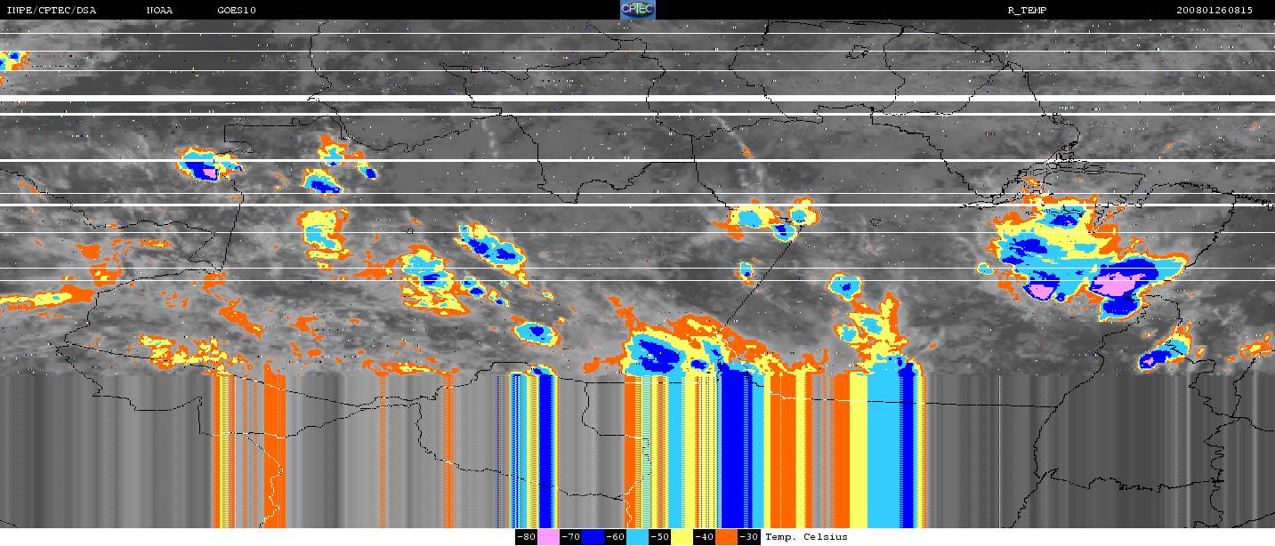Click the R_TEMP product label

(1027, 10)
